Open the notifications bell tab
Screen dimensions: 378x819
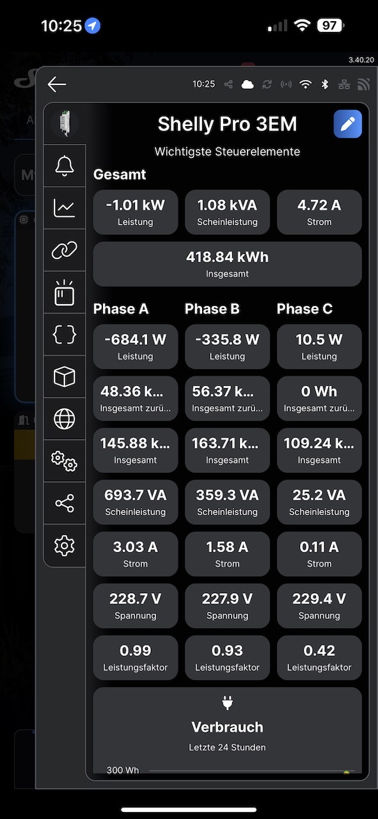tap(65, 166)
